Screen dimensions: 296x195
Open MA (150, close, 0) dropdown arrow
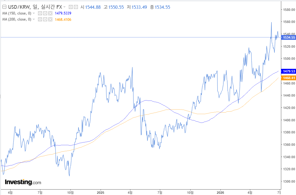tap(34, 13)
